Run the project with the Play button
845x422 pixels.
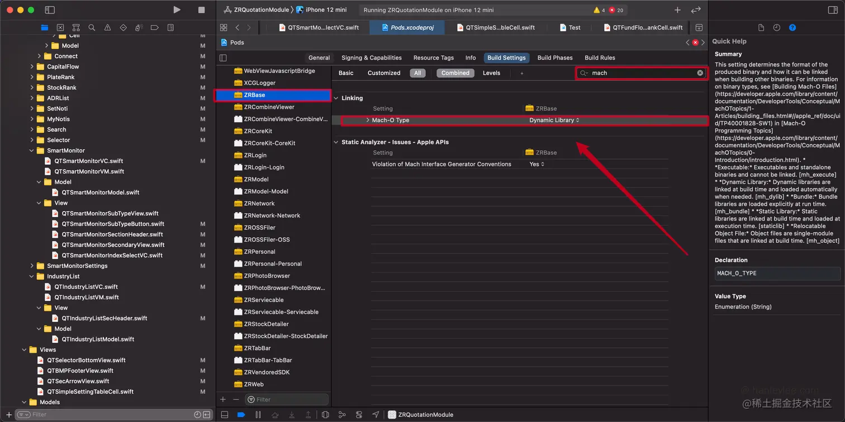pos(177,10)
